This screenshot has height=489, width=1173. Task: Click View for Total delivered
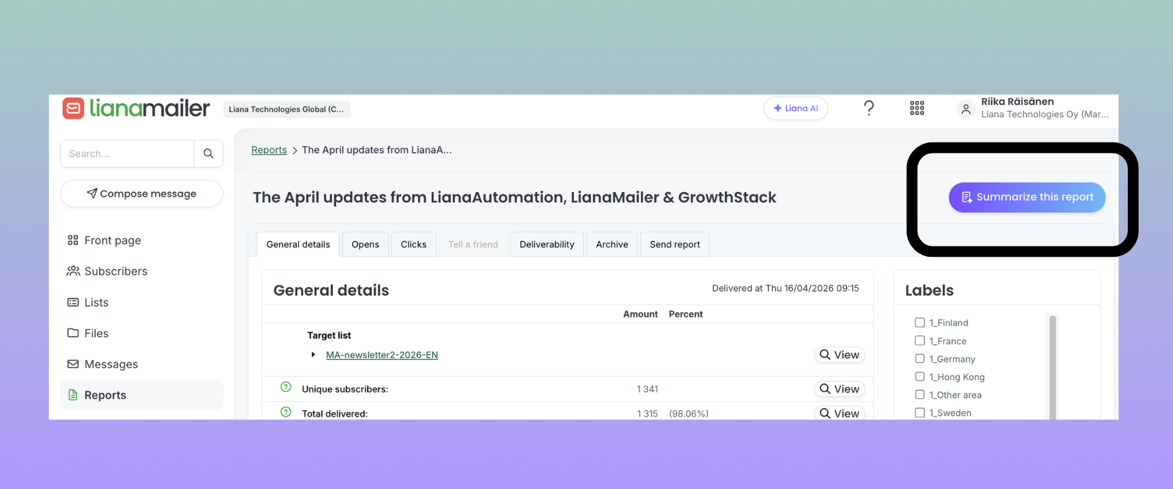pyautogui.click(x=839, y=413)
